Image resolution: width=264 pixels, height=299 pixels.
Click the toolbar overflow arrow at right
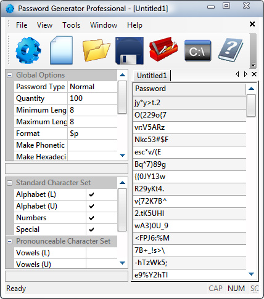[x=254, y=65]
